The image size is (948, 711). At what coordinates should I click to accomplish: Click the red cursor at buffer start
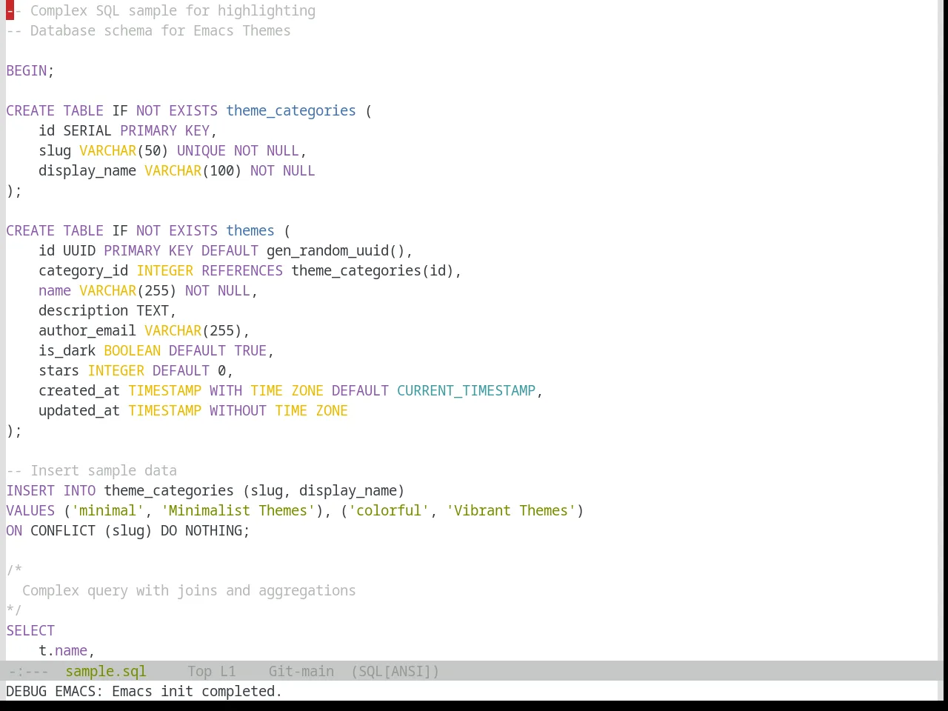pos(10,10)
